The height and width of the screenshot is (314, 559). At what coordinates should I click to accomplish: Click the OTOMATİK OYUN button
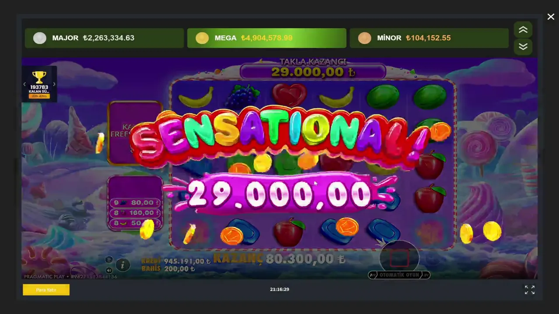pos(399,275)
